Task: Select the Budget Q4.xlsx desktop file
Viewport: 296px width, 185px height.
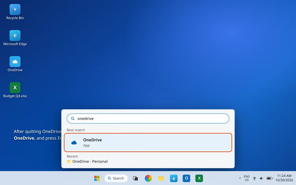Action: coord(15,90)
